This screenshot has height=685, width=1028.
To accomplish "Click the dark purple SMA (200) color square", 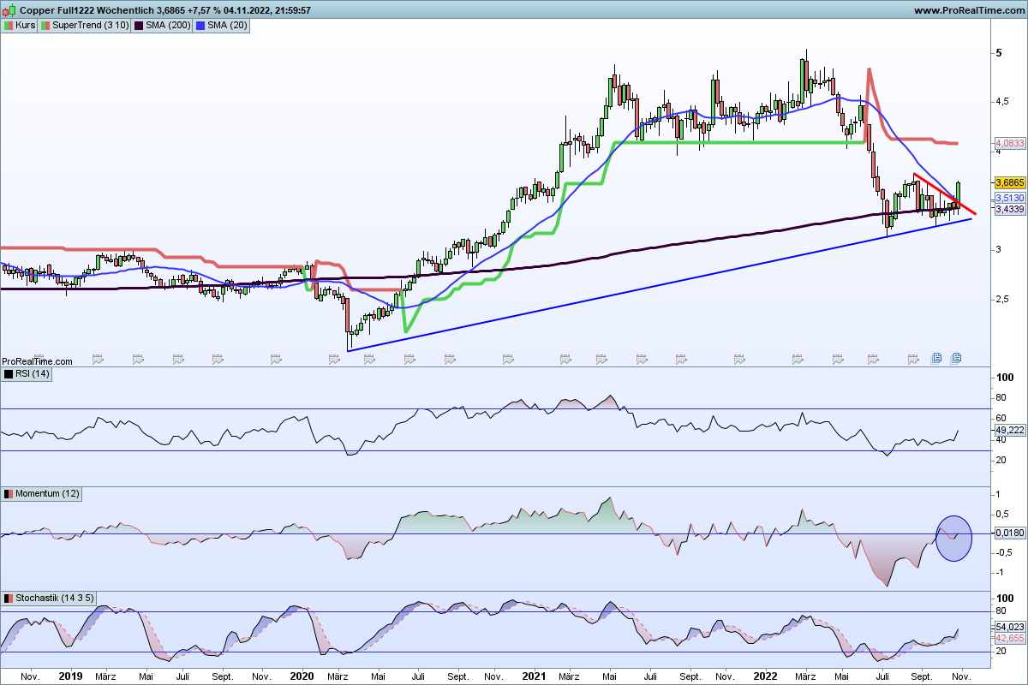I will (x=140, y=26).
